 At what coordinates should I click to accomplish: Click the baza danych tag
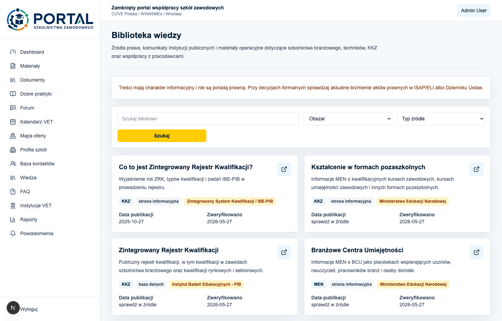pos(151,284)
